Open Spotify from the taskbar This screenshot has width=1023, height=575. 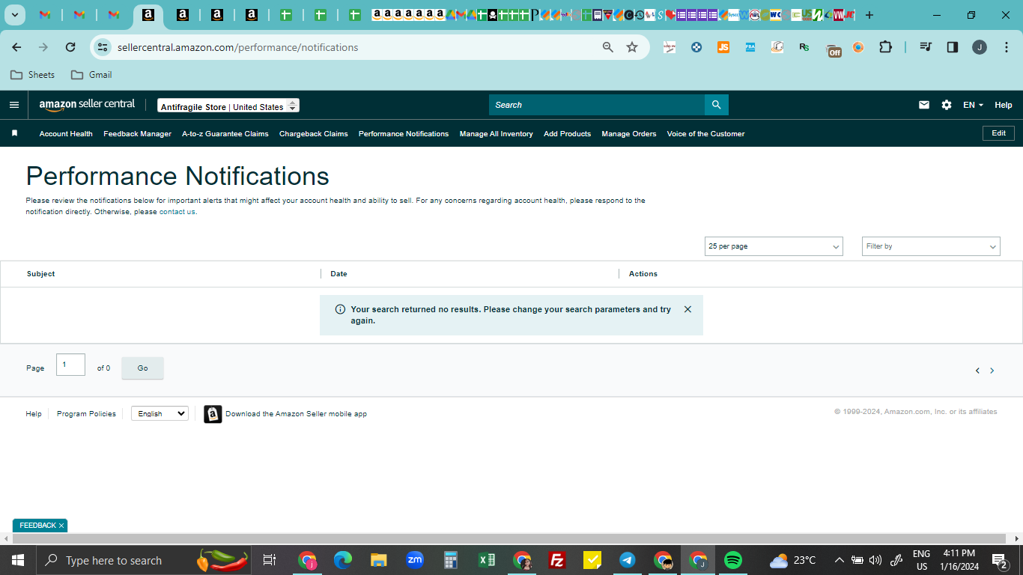click(733, 560)
